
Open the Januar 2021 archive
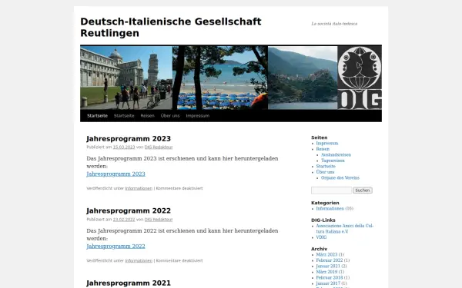tap(328, 266)
